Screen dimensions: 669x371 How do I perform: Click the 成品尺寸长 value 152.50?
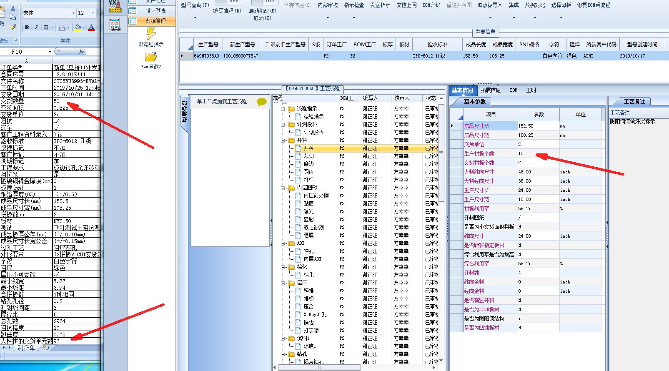538,126
